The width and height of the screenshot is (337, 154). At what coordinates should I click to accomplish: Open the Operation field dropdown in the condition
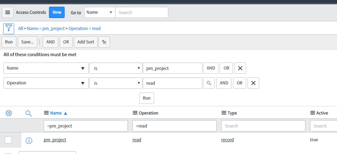(x=46, y=83)
